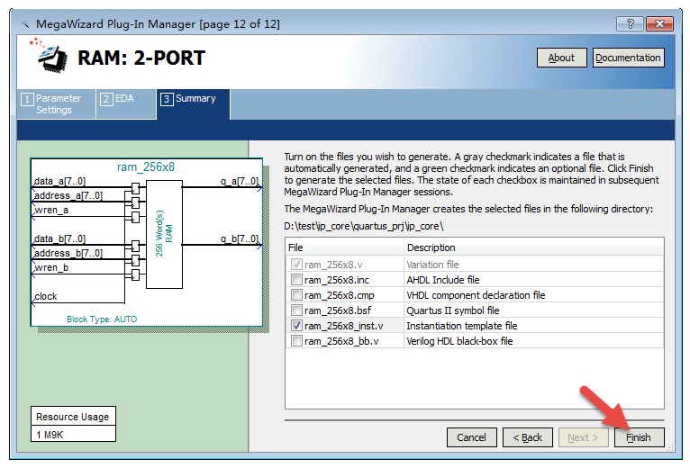Click the help question mark button
Viewport: 690px width, 468px height.
pos(629,22)
